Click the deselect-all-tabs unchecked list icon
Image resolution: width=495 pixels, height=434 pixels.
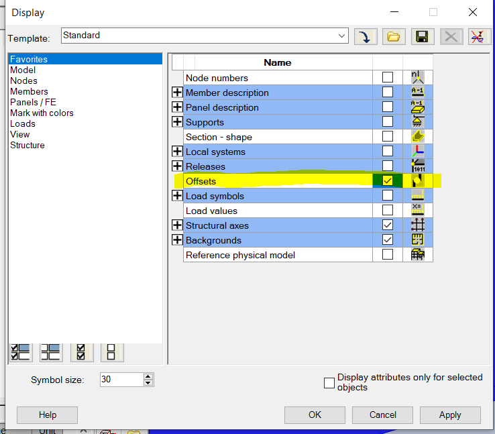coord(51,352)
